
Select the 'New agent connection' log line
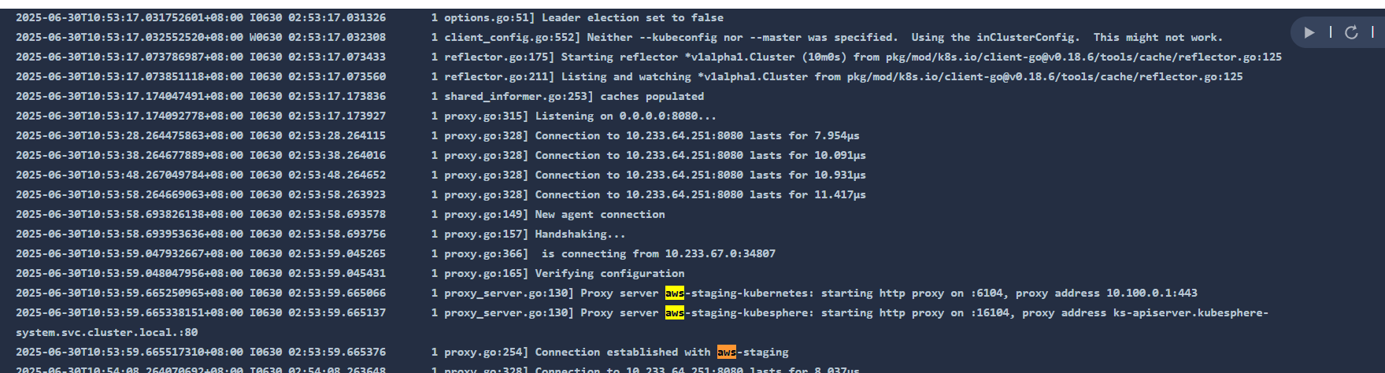340,214
